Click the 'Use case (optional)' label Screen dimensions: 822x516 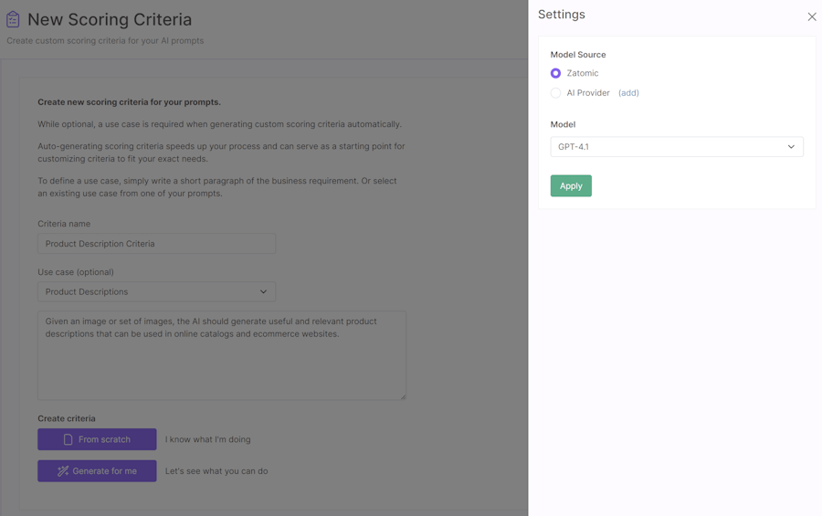[x=76, y=272]
